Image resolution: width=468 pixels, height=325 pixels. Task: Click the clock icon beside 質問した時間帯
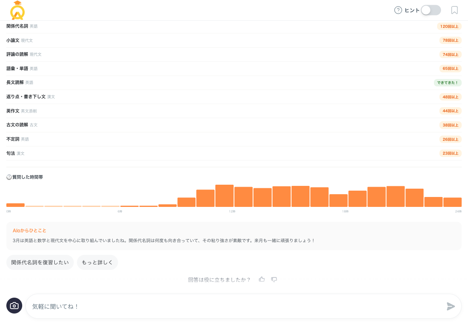(8, 177)
